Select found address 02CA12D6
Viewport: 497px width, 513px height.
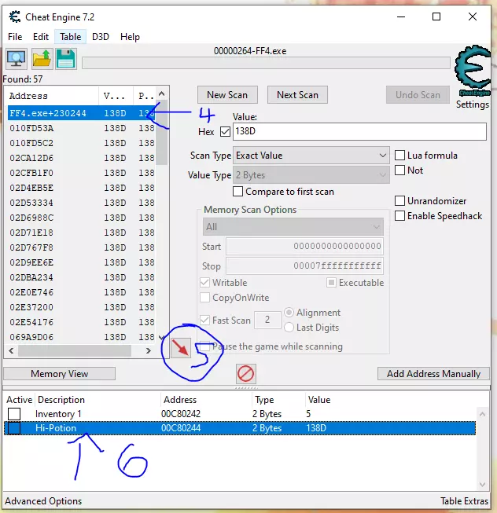81,158
